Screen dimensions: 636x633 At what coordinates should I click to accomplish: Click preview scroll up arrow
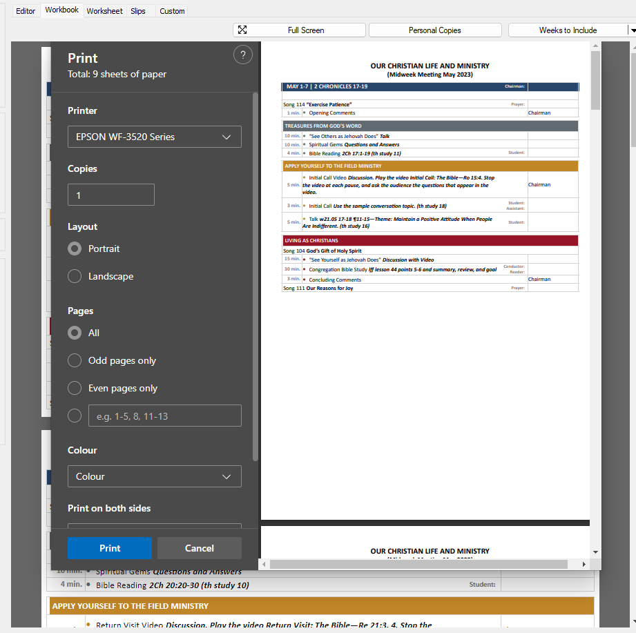click(595, 47)
